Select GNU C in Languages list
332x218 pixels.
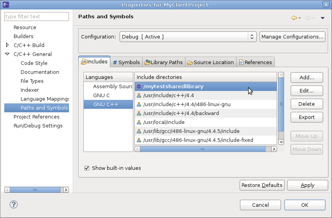coord(101,96)
